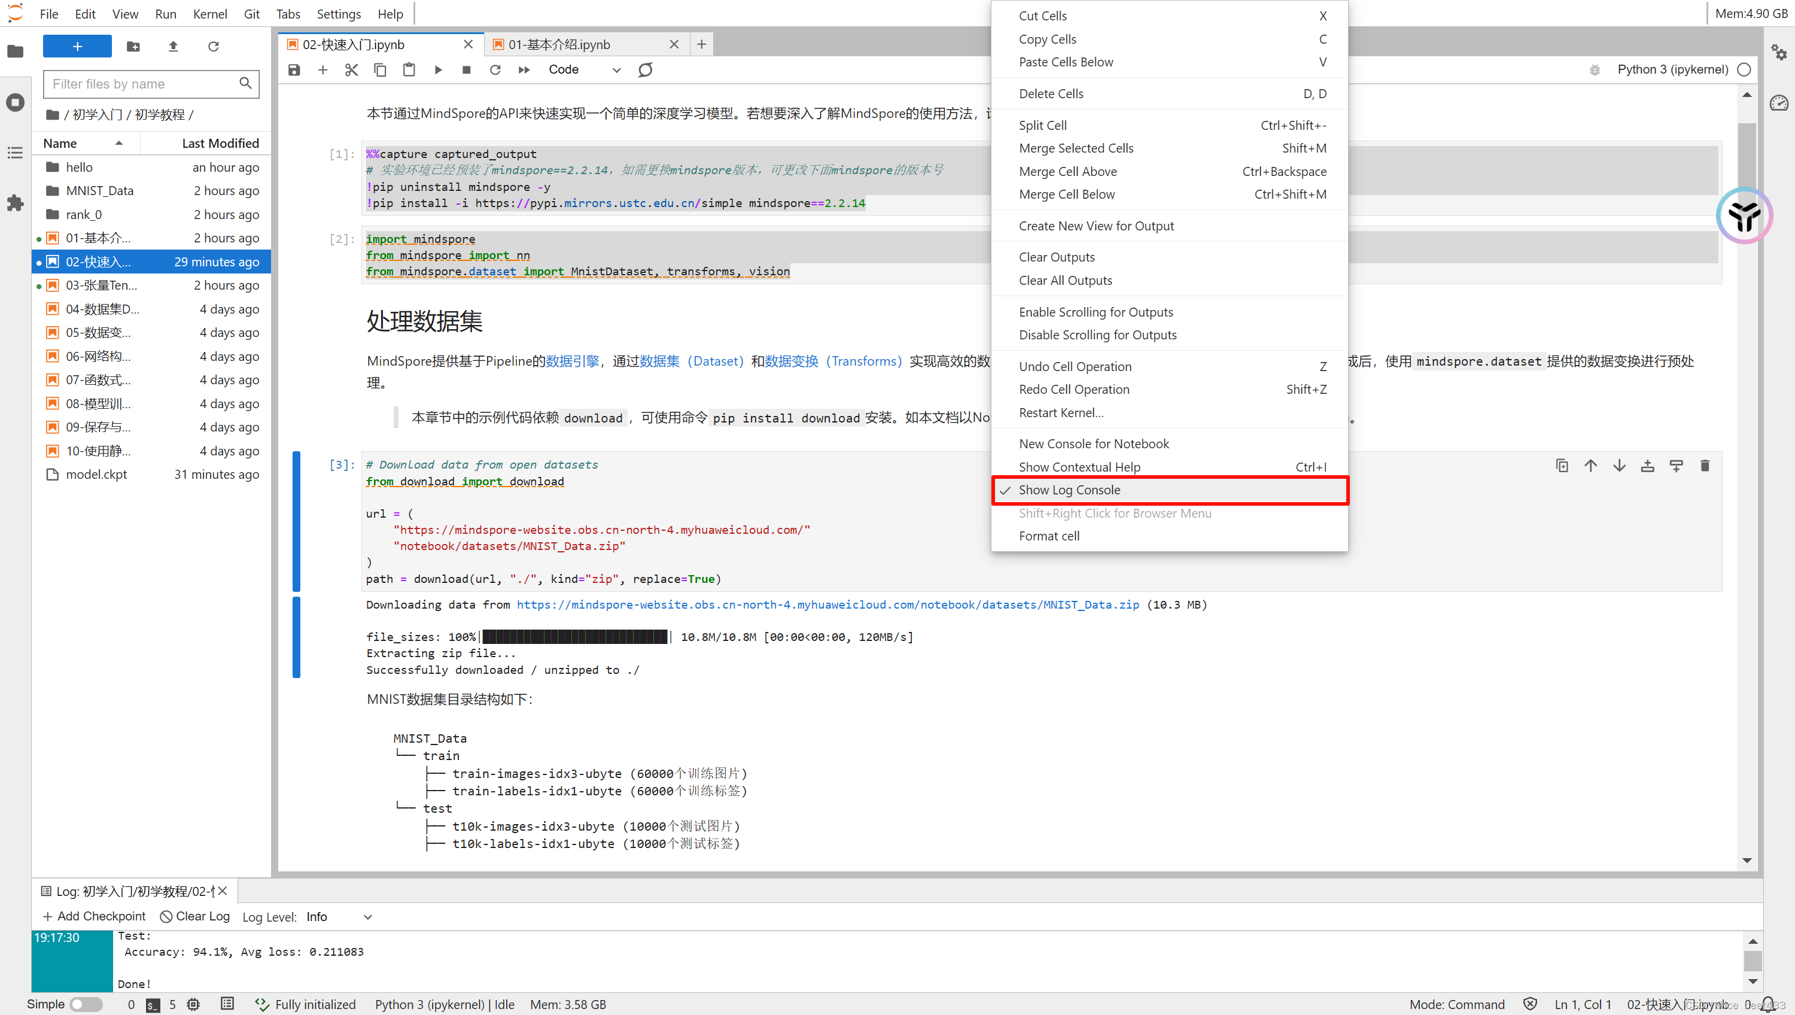Open notifications bell in status bar
The height and width of the screenshot is (1015, 1795).
coord(1769,1005)
